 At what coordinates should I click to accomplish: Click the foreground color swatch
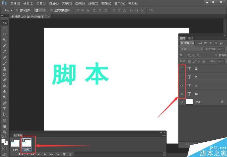tap(3, 141)
